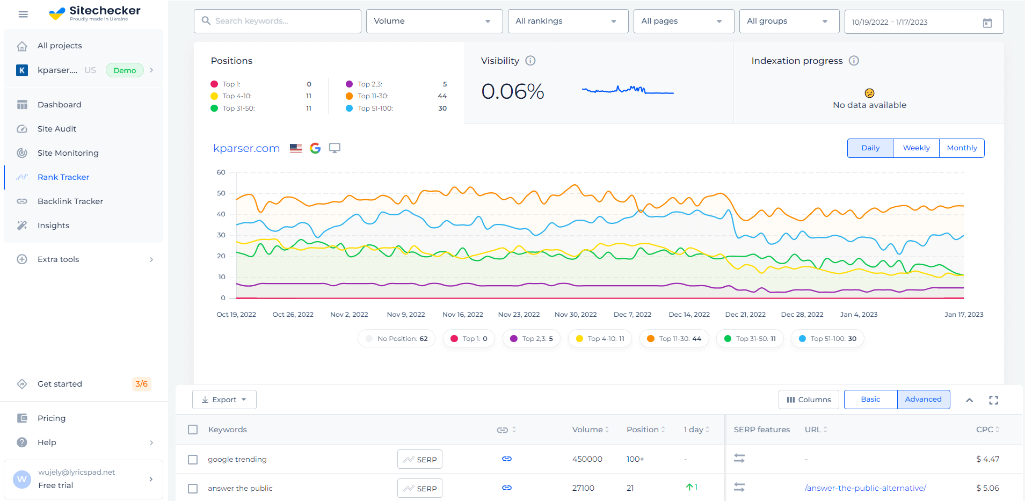This screenshot has height=501, width=1025.
Task: Switch chart to Daily view
Action: pos(870,148)
